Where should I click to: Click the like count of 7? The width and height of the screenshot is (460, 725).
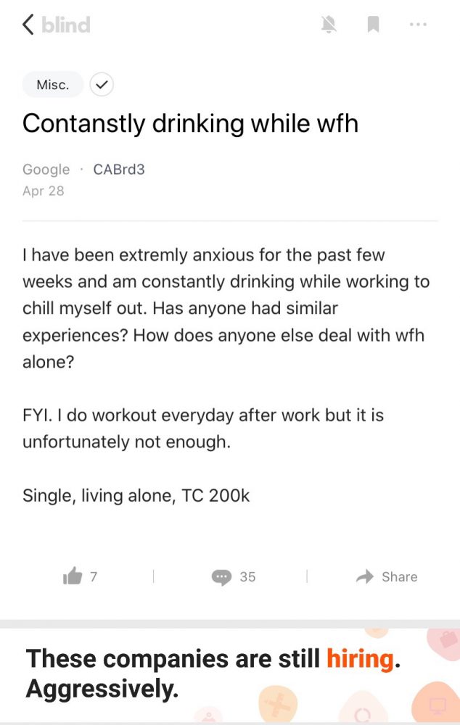94,576
